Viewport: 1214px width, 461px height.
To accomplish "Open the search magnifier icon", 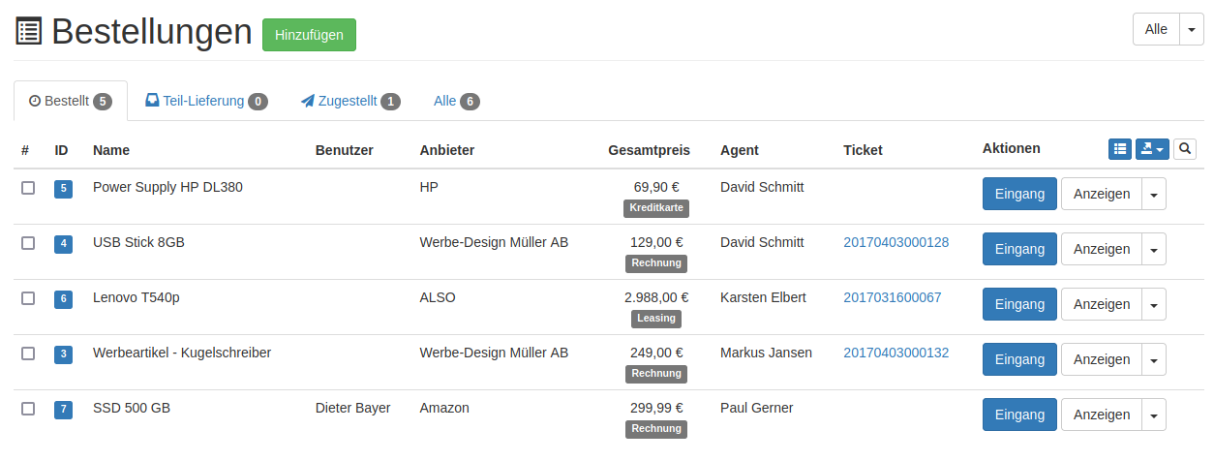I will coord(1185,149).
